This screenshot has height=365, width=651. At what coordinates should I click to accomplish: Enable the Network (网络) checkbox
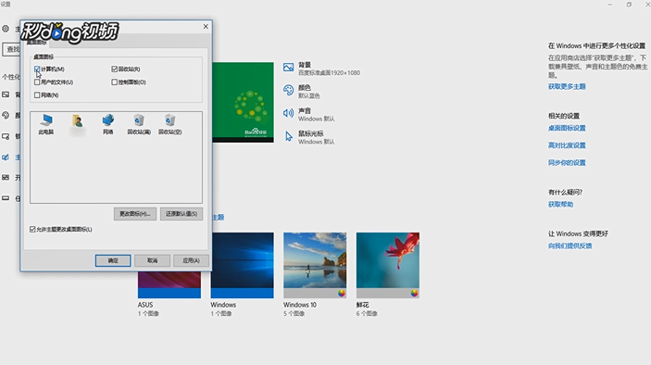37,95
